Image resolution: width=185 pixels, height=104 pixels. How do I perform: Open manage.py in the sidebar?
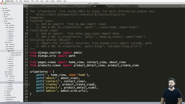(10, 89)
